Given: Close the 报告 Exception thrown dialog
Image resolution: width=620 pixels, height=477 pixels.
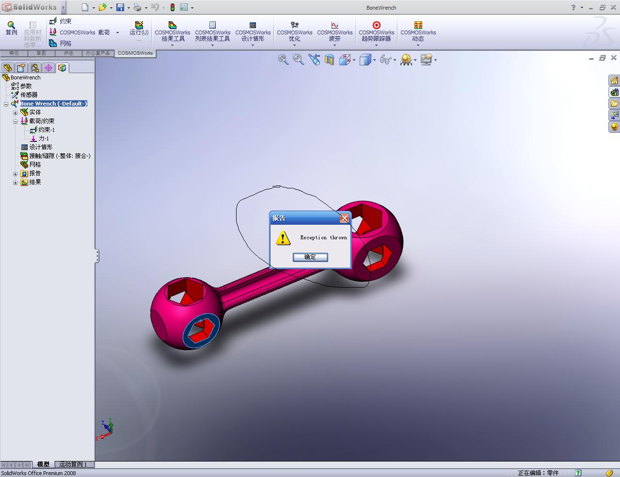Looking at the screenshot, I should pos(344,218).
